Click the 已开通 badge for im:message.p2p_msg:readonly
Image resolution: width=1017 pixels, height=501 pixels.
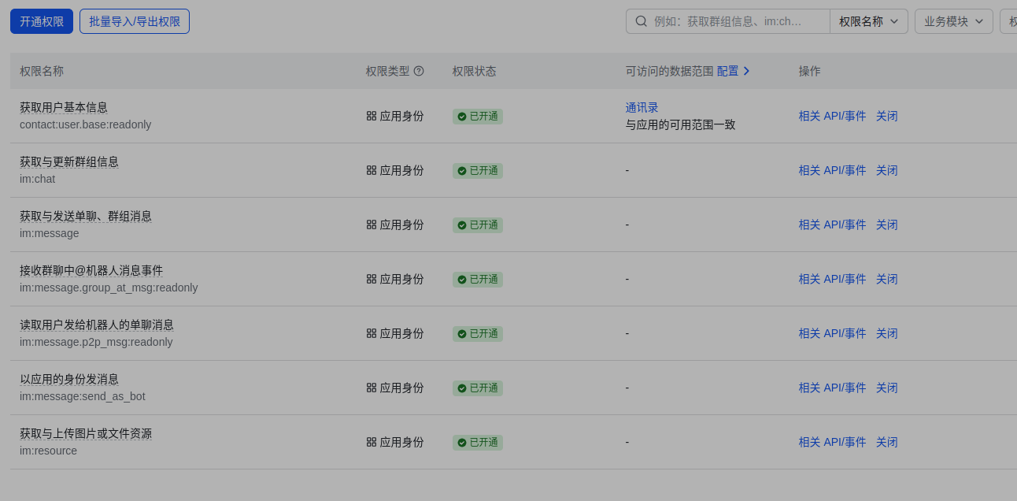[x=478, y=334]
